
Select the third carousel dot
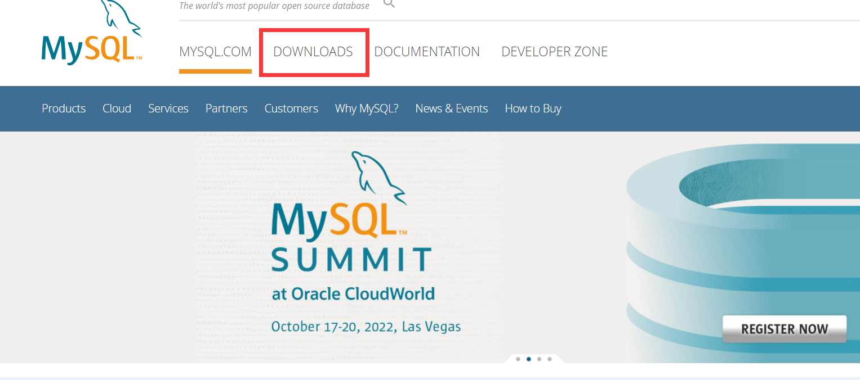[539, 359]
